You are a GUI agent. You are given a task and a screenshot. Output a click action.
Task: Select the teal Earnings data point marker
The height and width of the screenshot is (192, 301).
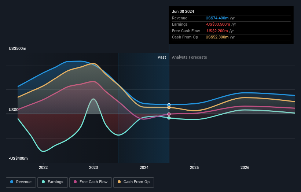[169, 118]
